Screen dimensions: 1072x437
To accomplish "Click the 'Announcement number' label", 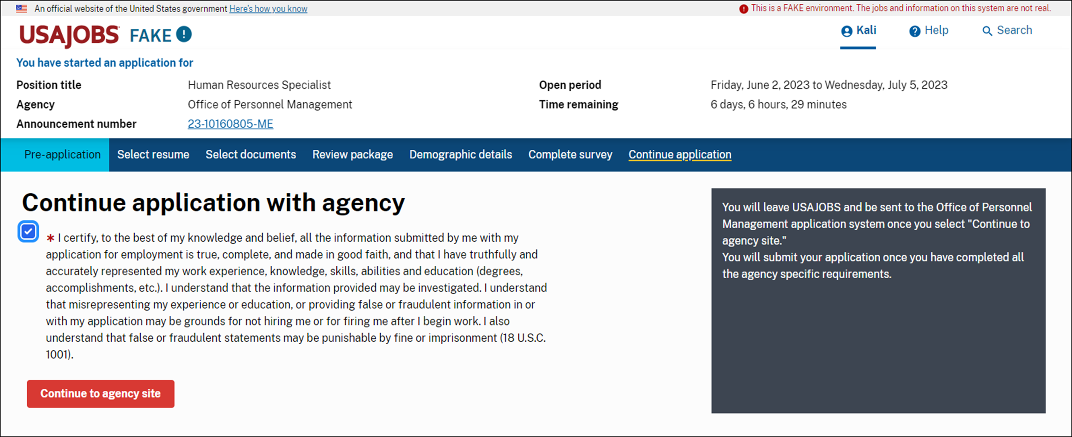I will click(76, 124).
